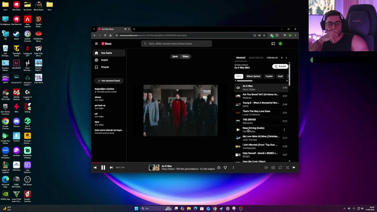Screen dimensions: 377x212
Task: Click the volume speaker icon in player bar
Action: click(266, 168)
